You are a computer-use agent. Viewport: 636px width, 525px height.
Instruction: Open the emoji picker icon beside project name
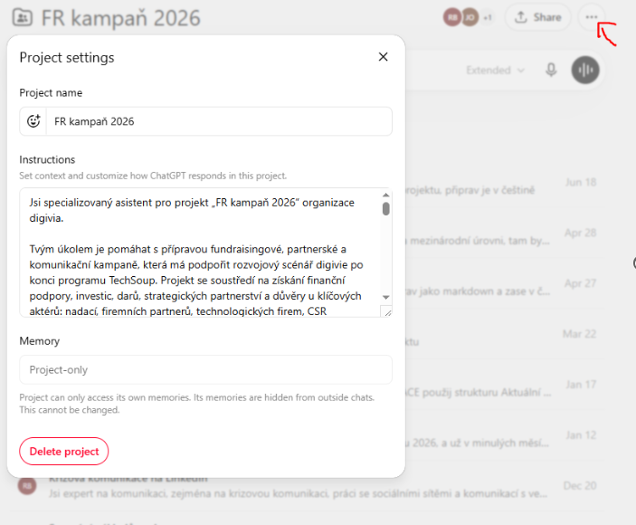tap(33, 121)
